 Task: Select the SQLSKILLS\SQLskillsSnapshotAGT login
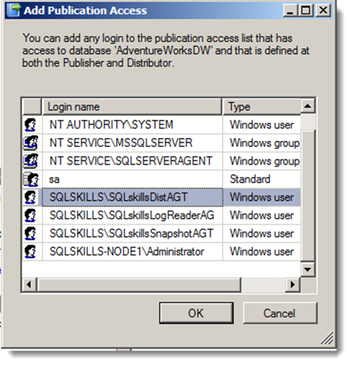132,233
